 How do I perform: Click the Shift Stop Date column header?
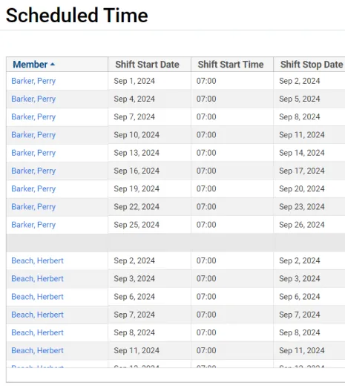[312, 65]
